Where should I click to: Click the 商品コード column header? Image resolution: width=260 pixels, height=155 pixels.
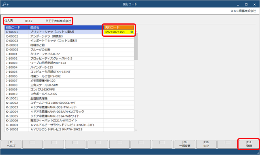(17, 27)
